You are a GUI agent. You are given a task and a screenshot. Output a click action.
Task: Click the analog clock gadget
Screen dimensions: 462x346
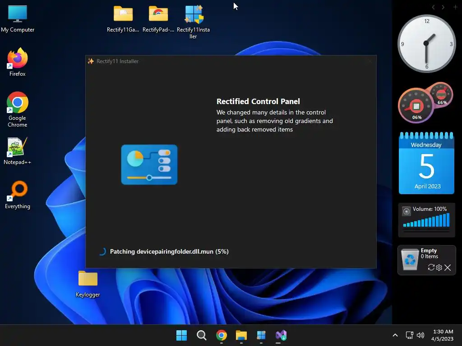click(x=427, y=44)
